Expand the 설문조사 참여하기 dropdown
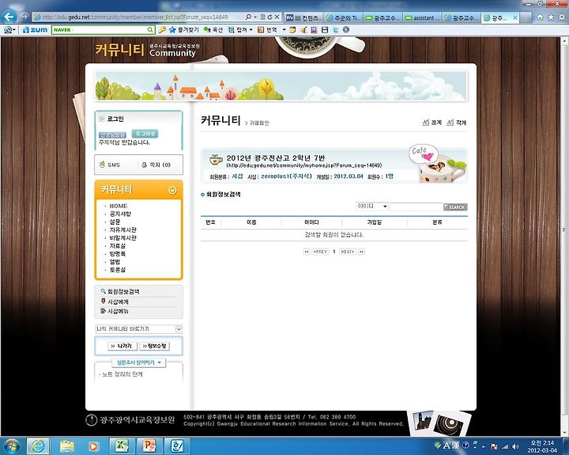 tap(160, 362)
